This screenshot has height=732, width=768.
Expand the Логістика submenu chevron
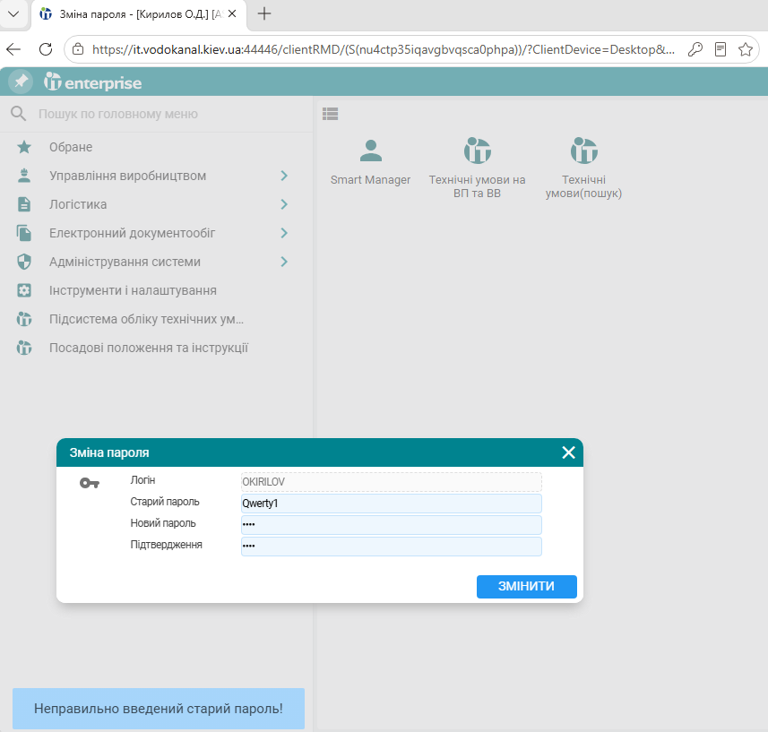[x=284, y=204]
